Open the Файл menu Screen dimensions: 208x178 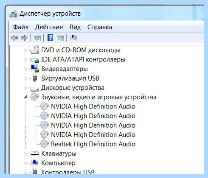(21, 27)
